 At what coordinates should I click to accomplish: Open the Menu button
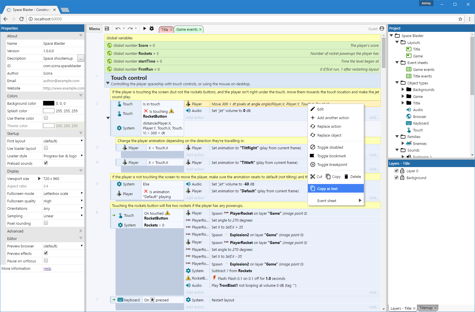(94, 29)
